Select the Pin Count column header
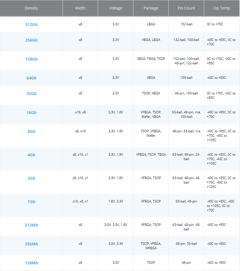The height and width of the screenshot is (271, 240). (x=186, y=8)
